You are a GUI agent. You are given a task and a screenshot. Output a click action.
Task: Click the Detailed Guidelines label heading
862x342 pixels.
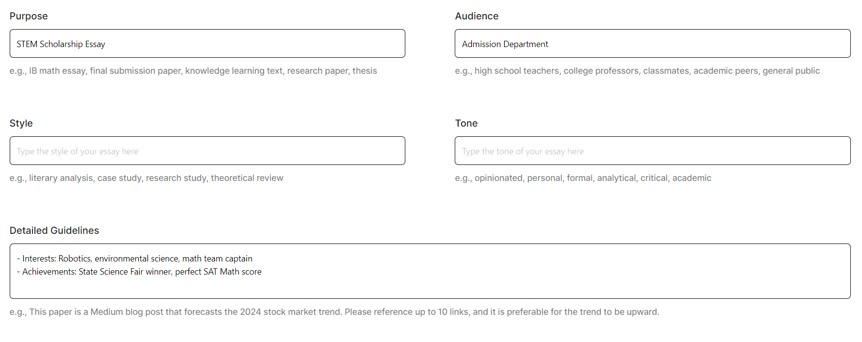[x=54, y=230]
